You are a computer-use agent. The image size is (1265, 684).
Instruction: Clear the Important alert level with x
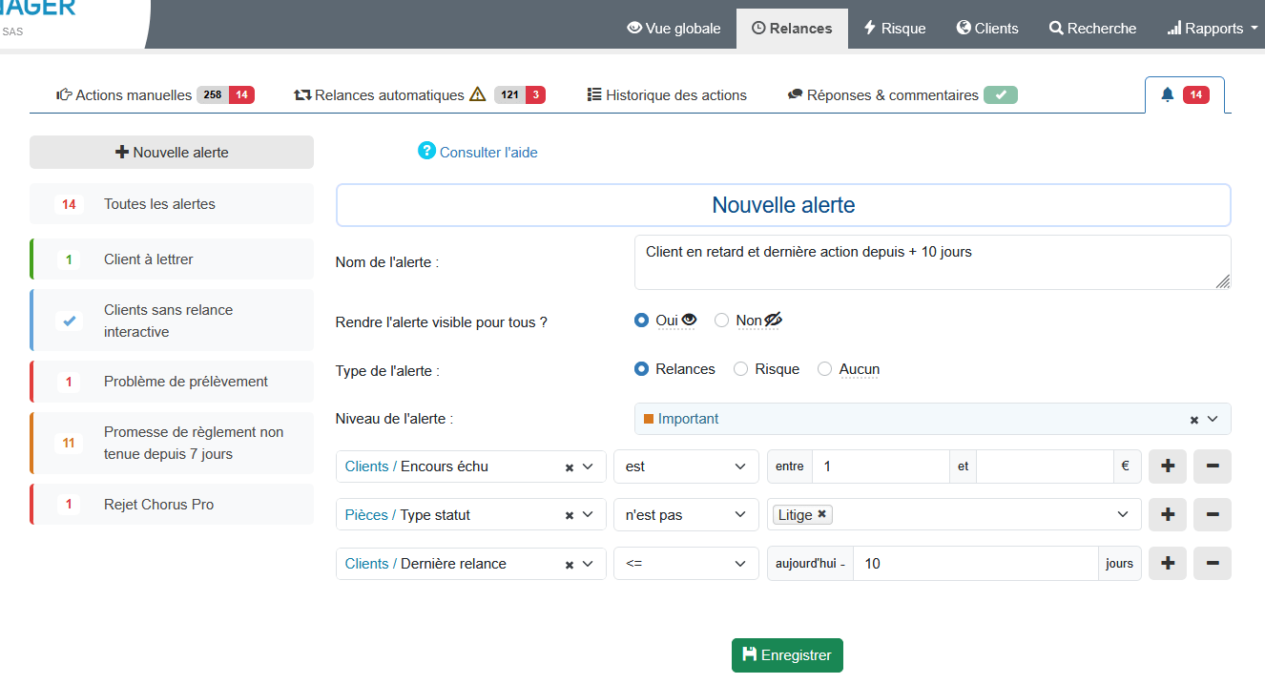coord(1193,420)
